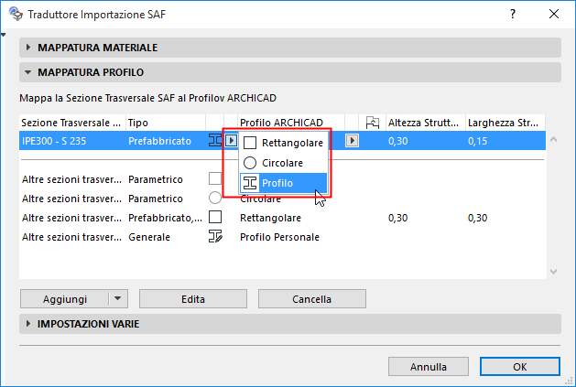The image size is (576, 387).
Task: Click the ARCHICAD app icon in title bar
Action: pyautogui.click(x=12, y=14)
